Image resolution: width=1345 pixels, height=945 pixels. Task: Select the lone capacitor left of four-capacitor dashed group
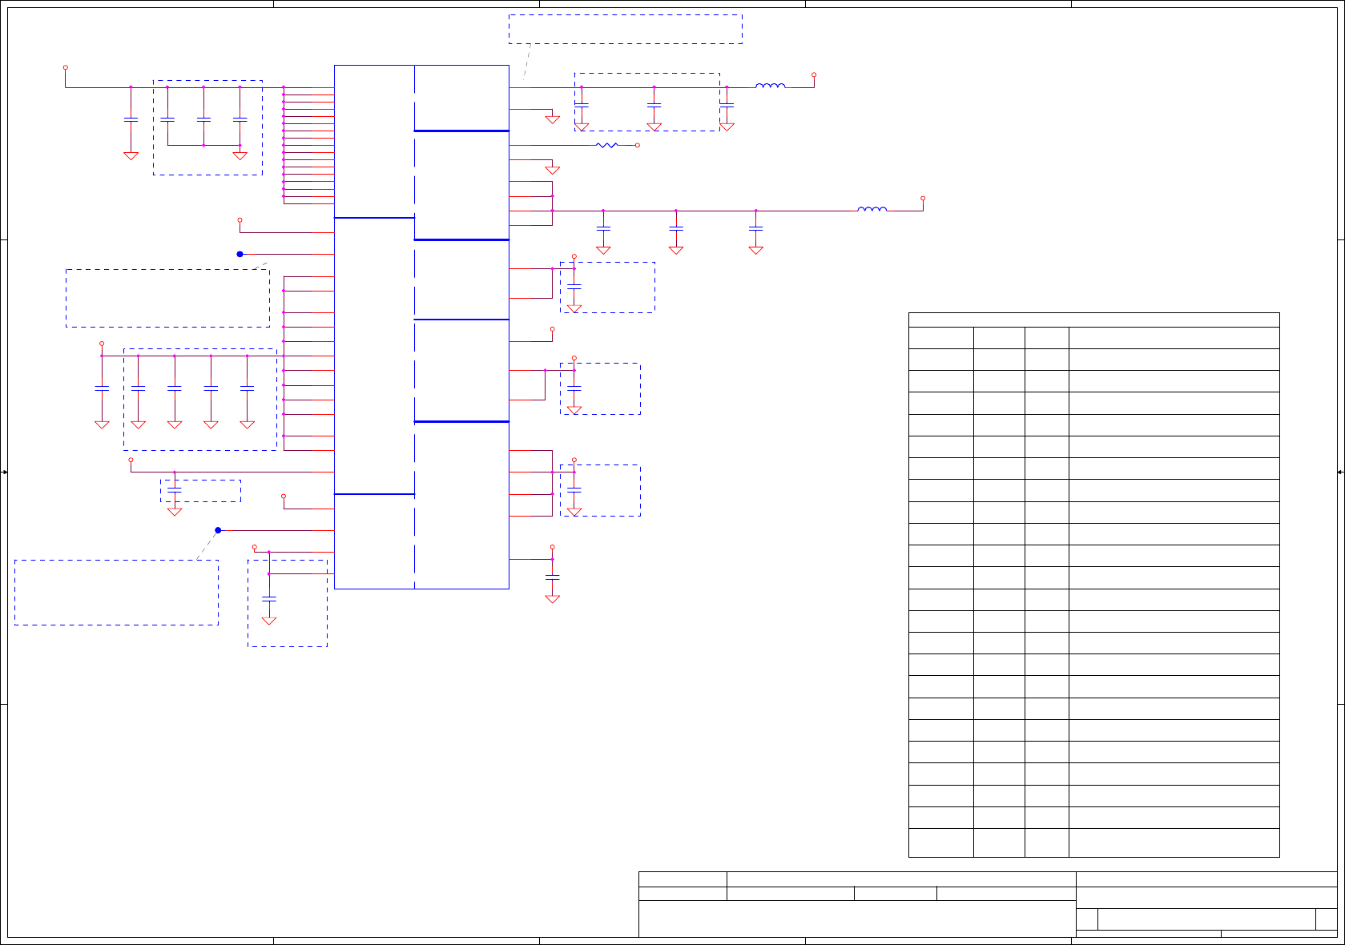tap(102, 388)
